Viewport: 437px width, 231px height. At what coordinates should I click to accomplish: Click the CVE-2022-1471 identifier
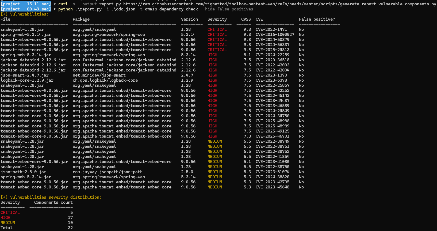[271, 29]
